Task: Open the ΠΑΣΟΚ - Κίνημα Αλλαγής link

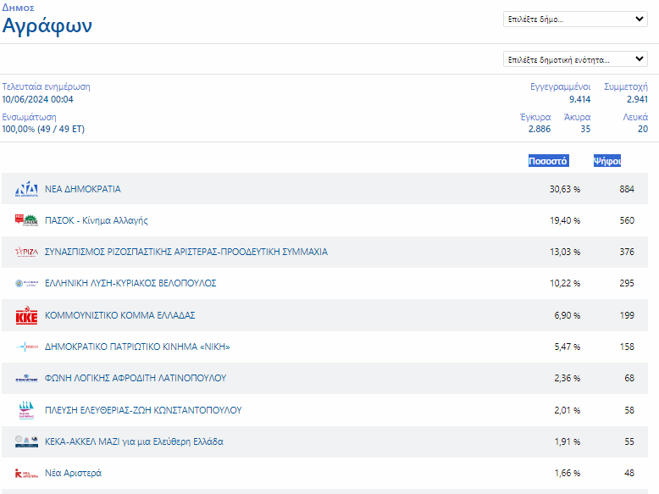Action: coord(97,220)
